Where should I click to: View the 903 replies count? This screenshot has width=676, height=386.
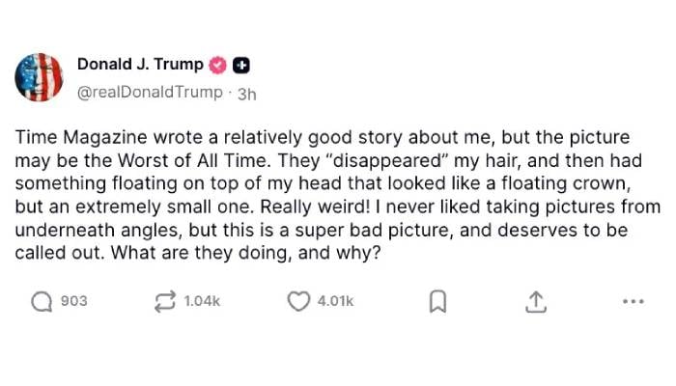tap(74, 302)
